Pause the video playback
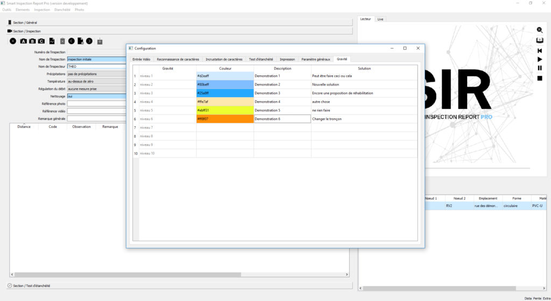551x301 pixels. pos(540,68)
